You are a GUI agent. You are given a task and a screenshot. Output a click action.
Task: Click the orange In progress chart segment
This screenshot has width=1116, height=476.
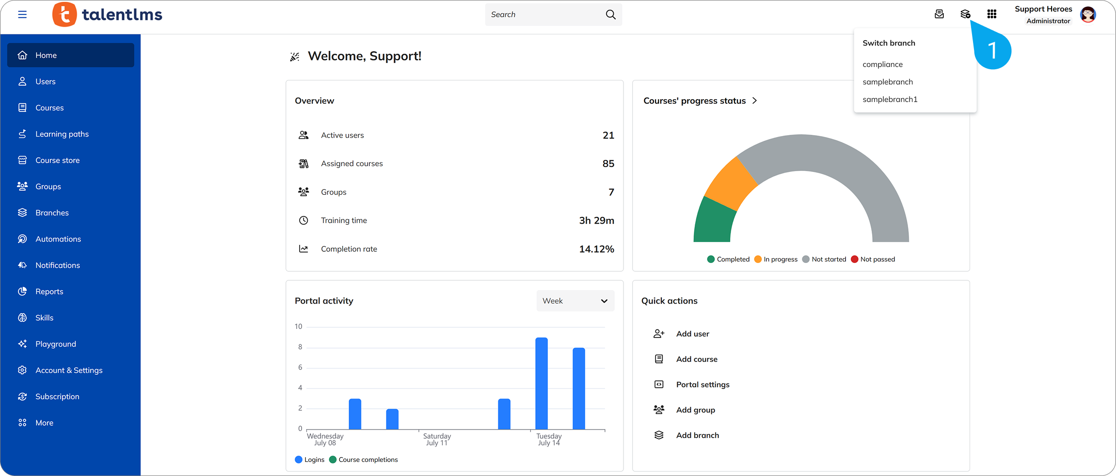732,185
